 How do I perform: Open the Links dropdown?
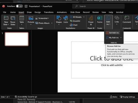(117, 20)
